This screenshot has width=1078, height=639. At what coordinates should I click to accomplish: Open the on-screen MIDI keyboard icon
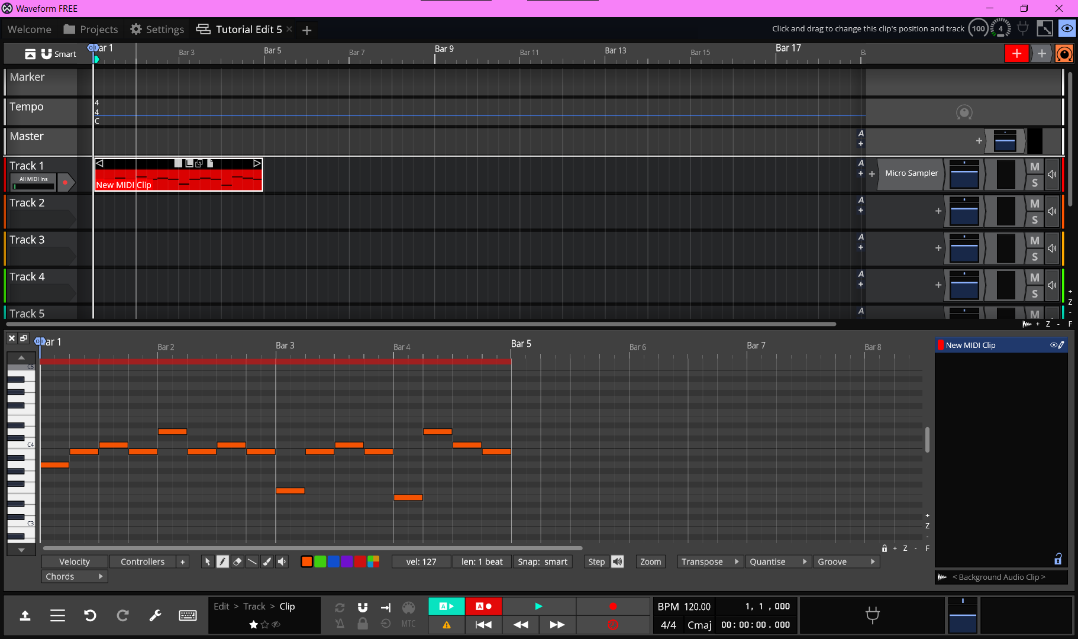188,615
